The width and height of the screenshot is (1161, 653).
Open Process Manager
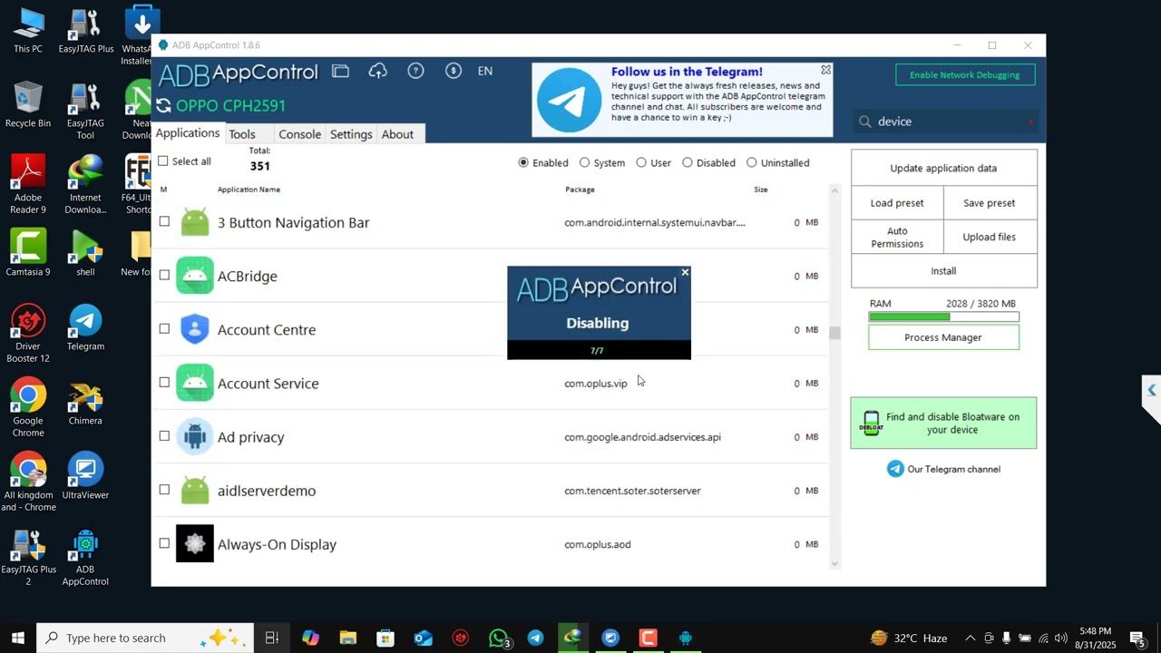(943, 337)
